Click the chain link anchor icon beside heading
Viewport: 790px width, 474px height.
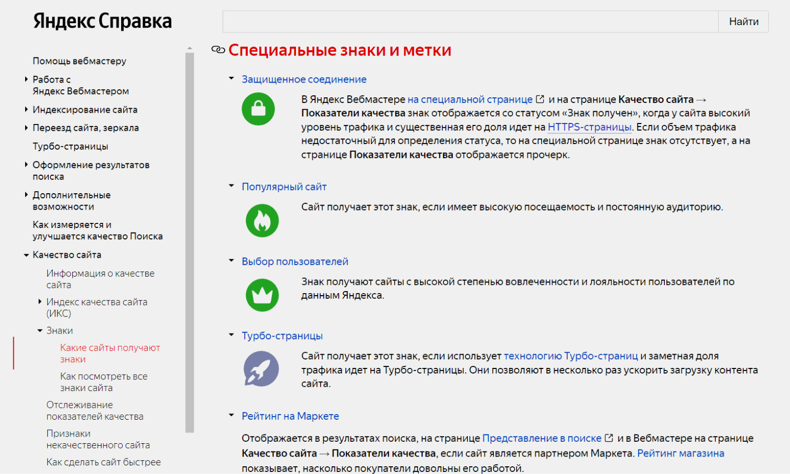(219, 50)
